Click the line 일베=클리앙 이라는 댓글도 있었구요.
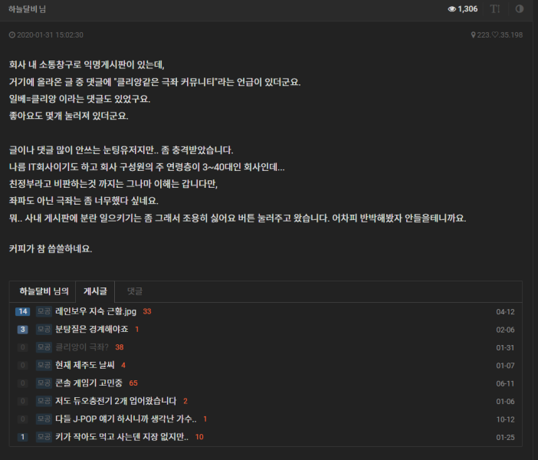538x460 pixels. click(x=80, y=99)
